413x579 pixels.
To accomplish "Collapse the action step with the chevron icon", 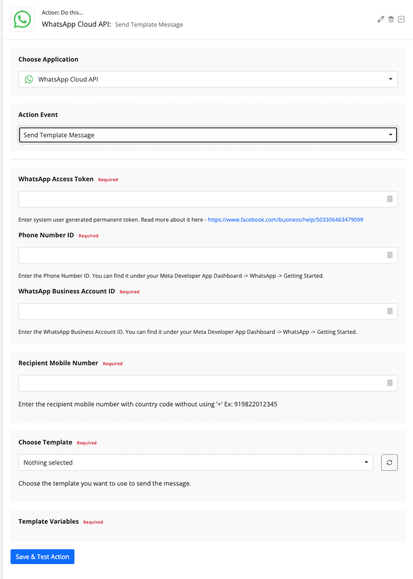I will tap(401, 19).
